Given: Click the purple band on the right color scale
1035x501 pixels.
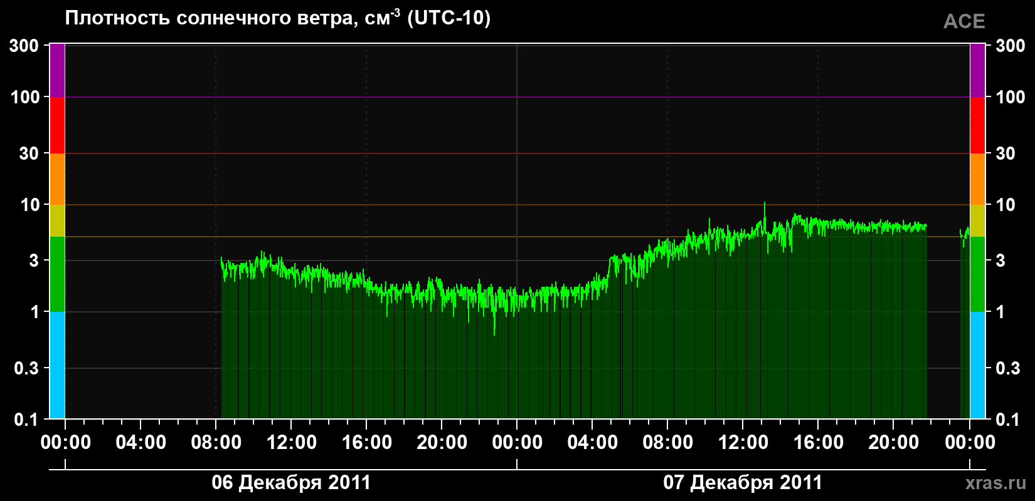Looking at the screenshot, I should [977, 70].
